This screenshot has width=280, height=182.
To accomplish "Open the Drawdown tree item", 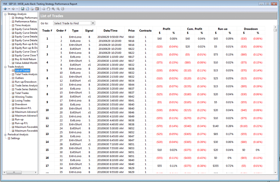I will (21, 104).
